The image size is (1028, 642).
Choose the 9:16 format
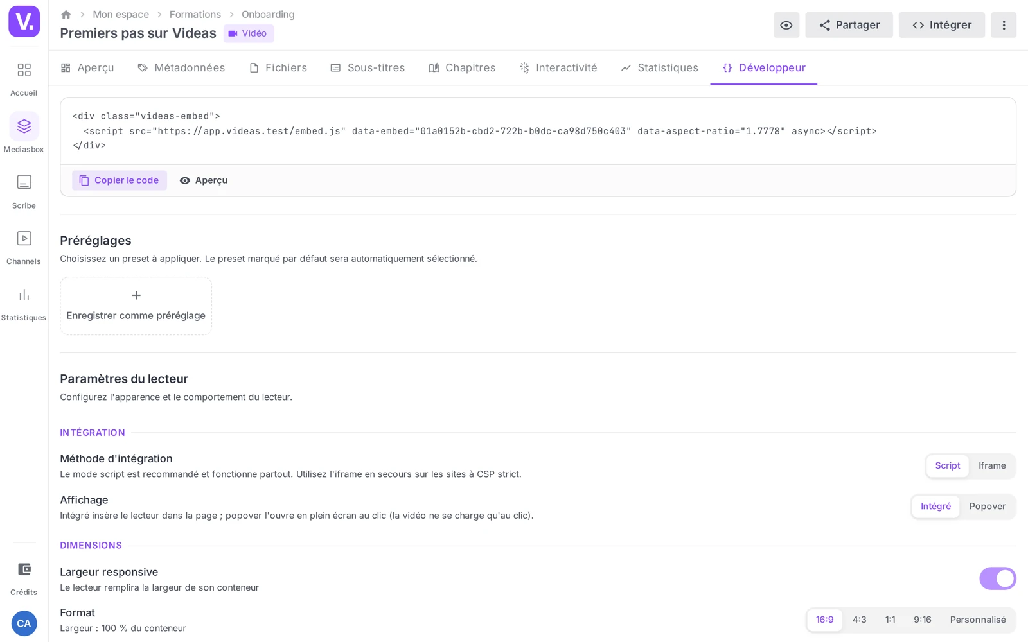coord(923,620)
